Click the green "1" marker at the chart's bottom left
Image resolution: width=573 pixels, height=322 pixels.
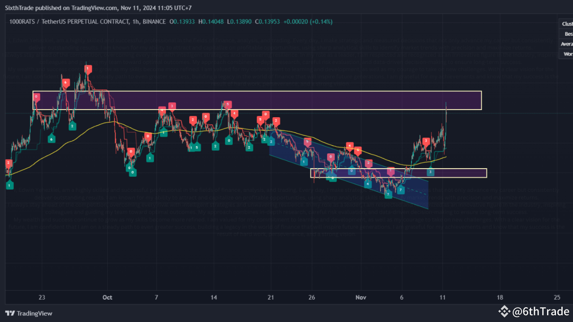(9, 185)
